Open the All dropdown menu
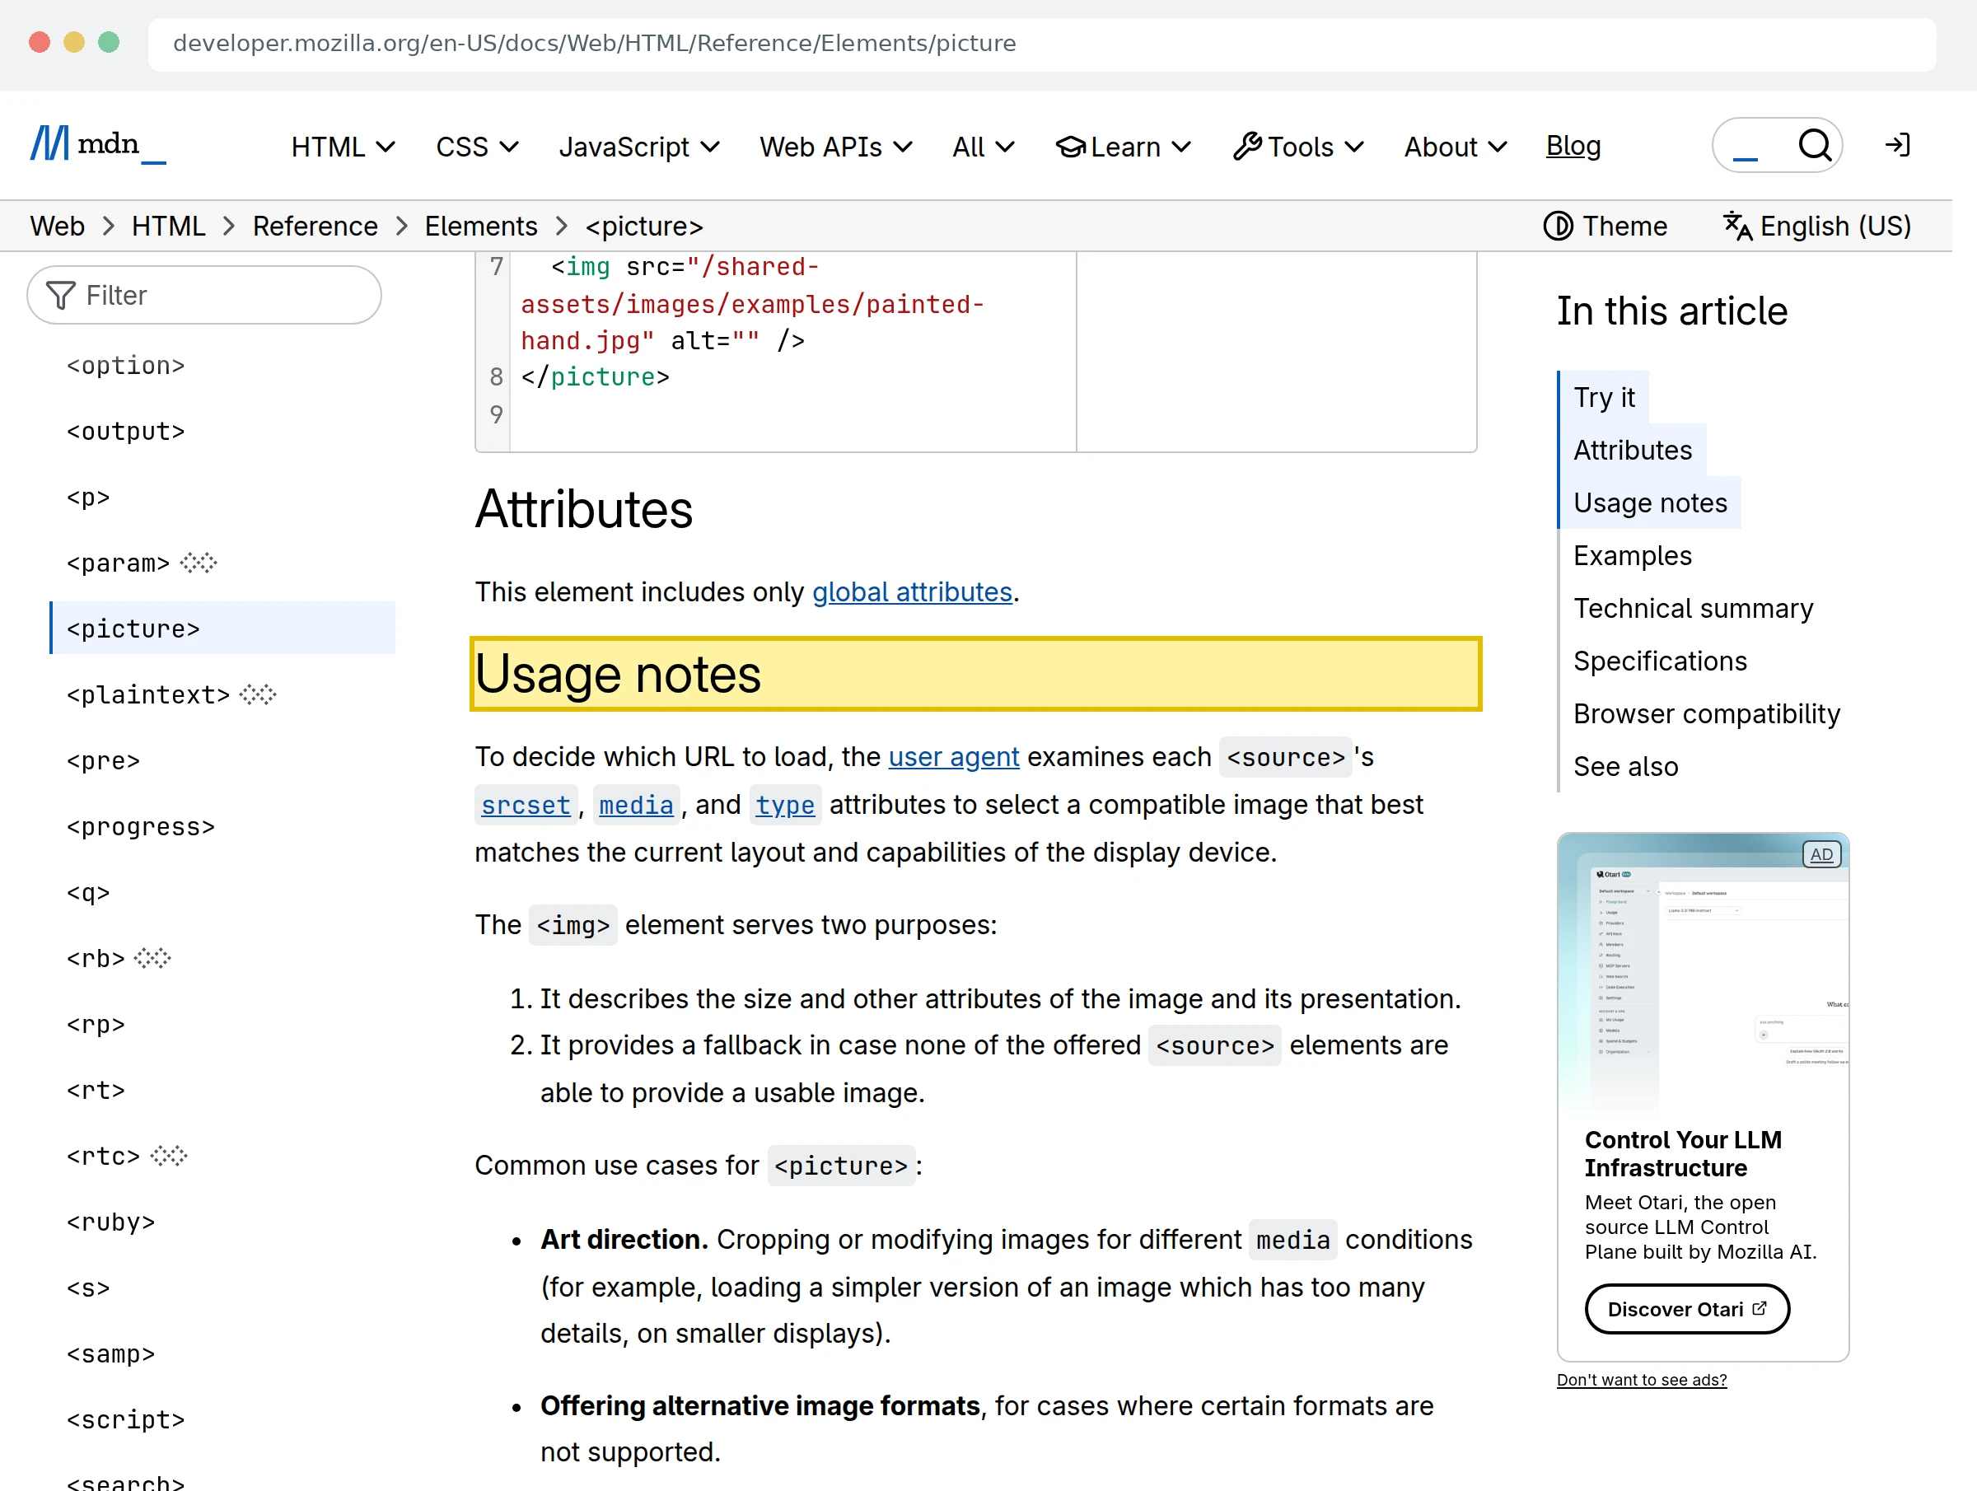Screen dimensions: 1977x1491 point(983,147)
